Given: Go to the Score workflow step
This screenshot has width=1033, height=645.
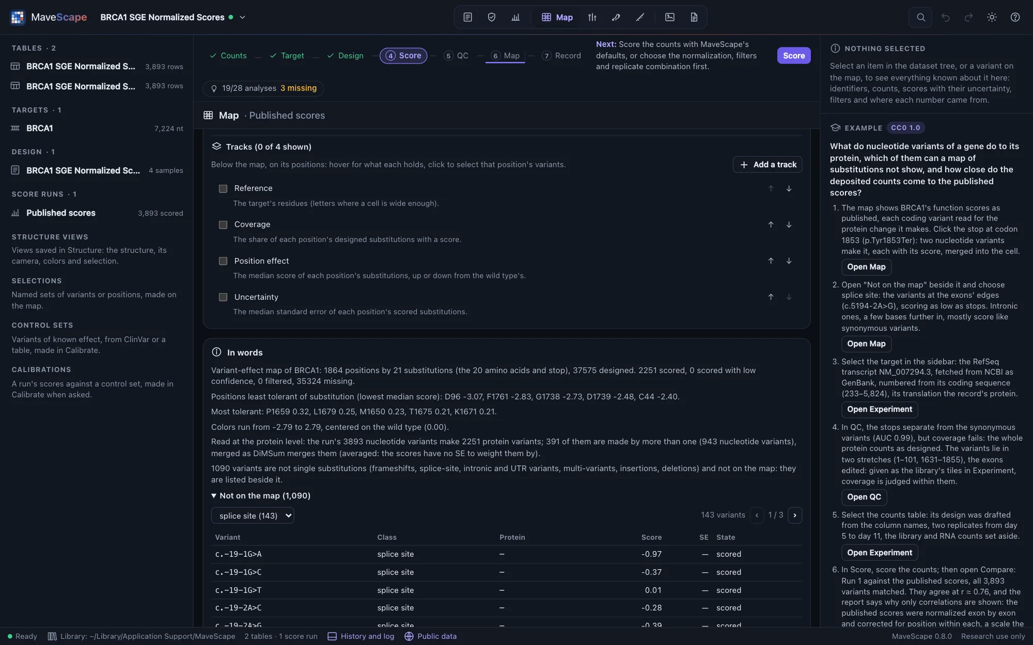Looking at the screenshot, I should coord(403,55).
